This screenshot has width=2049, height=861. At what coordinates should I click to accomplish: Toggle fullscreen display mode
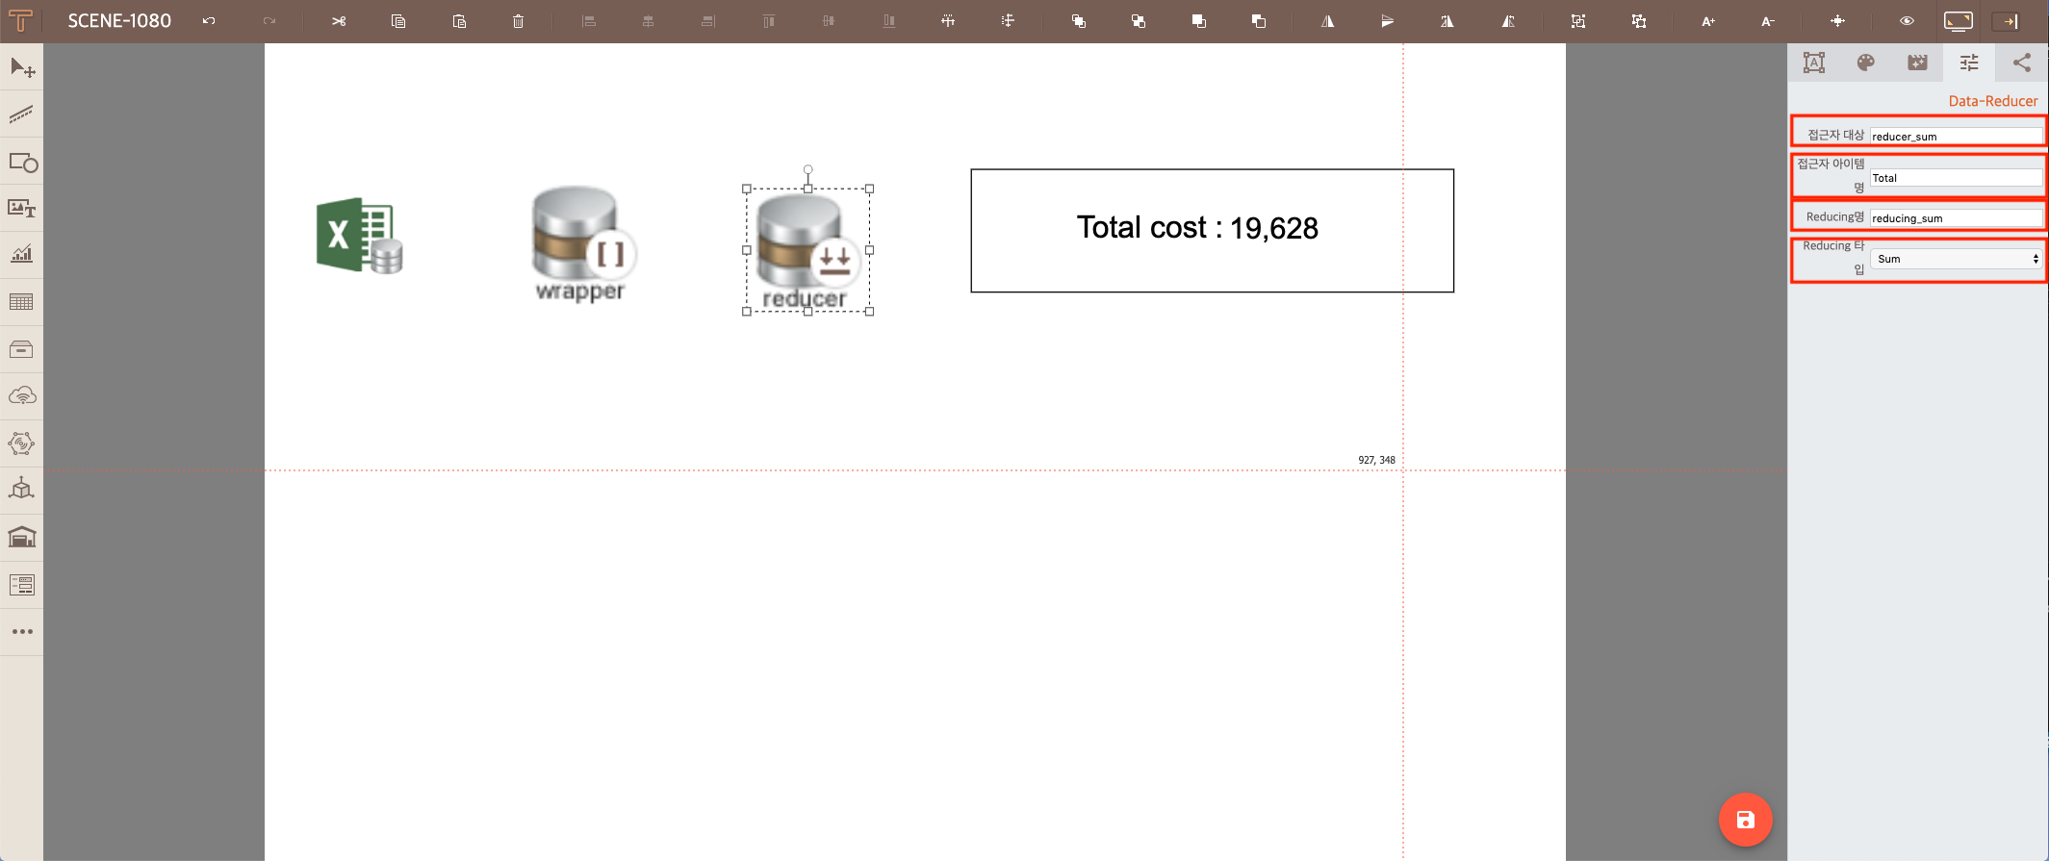1959,21
